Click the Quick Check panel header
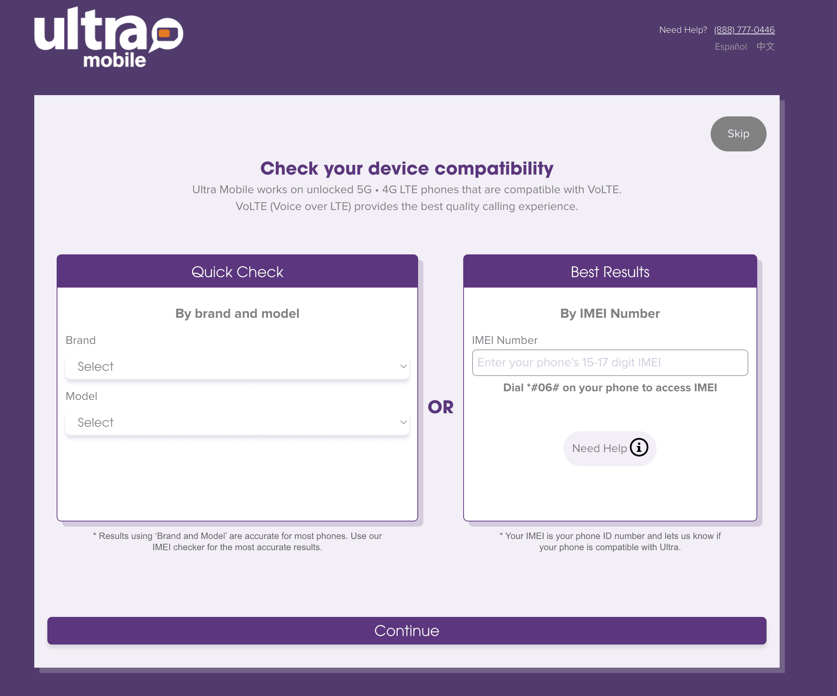The image size is (837, 696). (x=237, y=271)
